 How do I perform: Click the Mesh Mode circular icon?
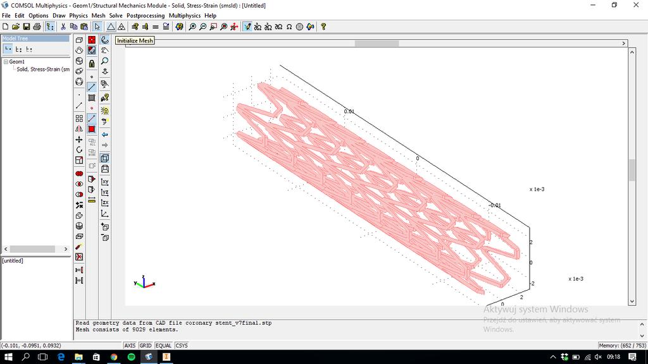tap(299, 27)
